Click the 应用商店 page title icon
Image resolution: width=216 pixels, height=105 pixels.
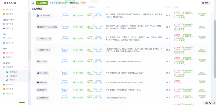tap(33, 9)
